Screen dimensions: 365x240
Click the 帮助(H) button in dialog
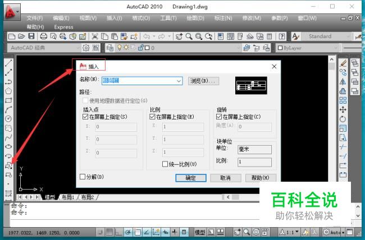[x=261, y=178]
